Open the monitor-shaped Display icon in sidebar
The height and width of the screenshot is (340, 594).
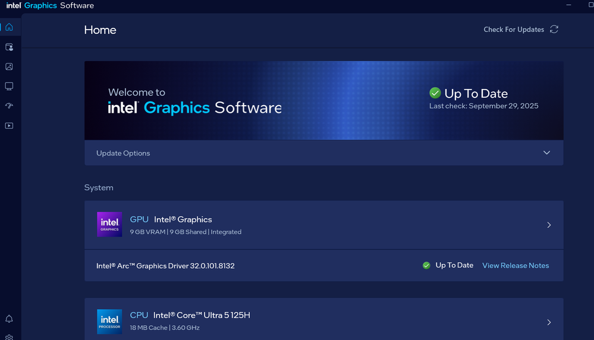(9, 86)
